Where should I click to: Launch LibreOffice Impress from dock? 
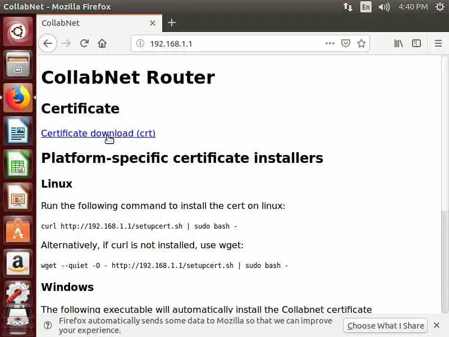[x=18, y=198]
